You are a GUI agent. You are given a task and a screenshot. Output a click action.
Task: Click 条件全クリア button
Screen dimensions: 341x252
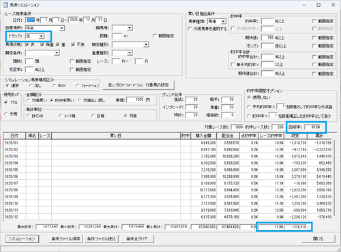(137, 238)
